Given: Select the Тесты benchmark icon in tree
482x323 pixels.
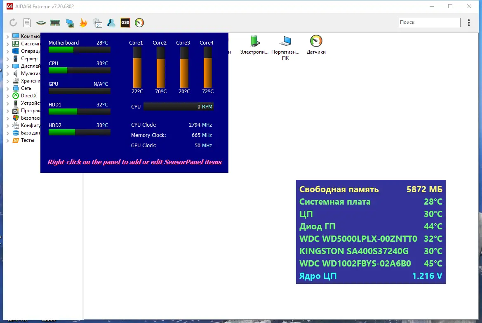Looking at the screenshot, I should 15,140.
